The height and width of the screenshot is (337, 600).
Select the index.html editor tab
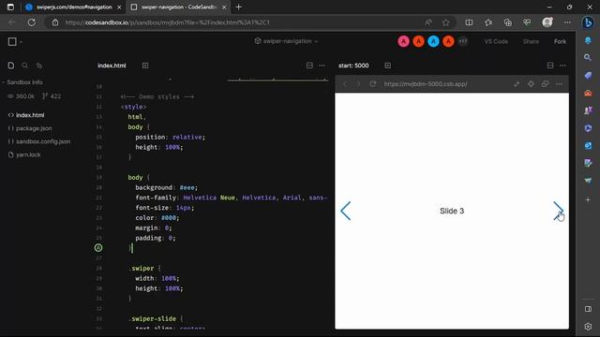112,66
